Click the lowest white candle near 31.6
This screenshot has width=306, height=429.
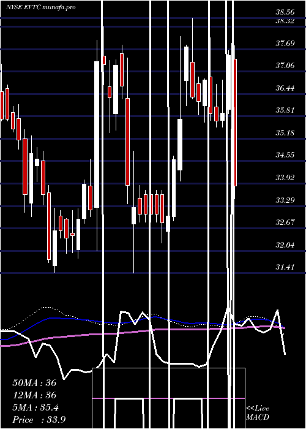click(55, 248)
